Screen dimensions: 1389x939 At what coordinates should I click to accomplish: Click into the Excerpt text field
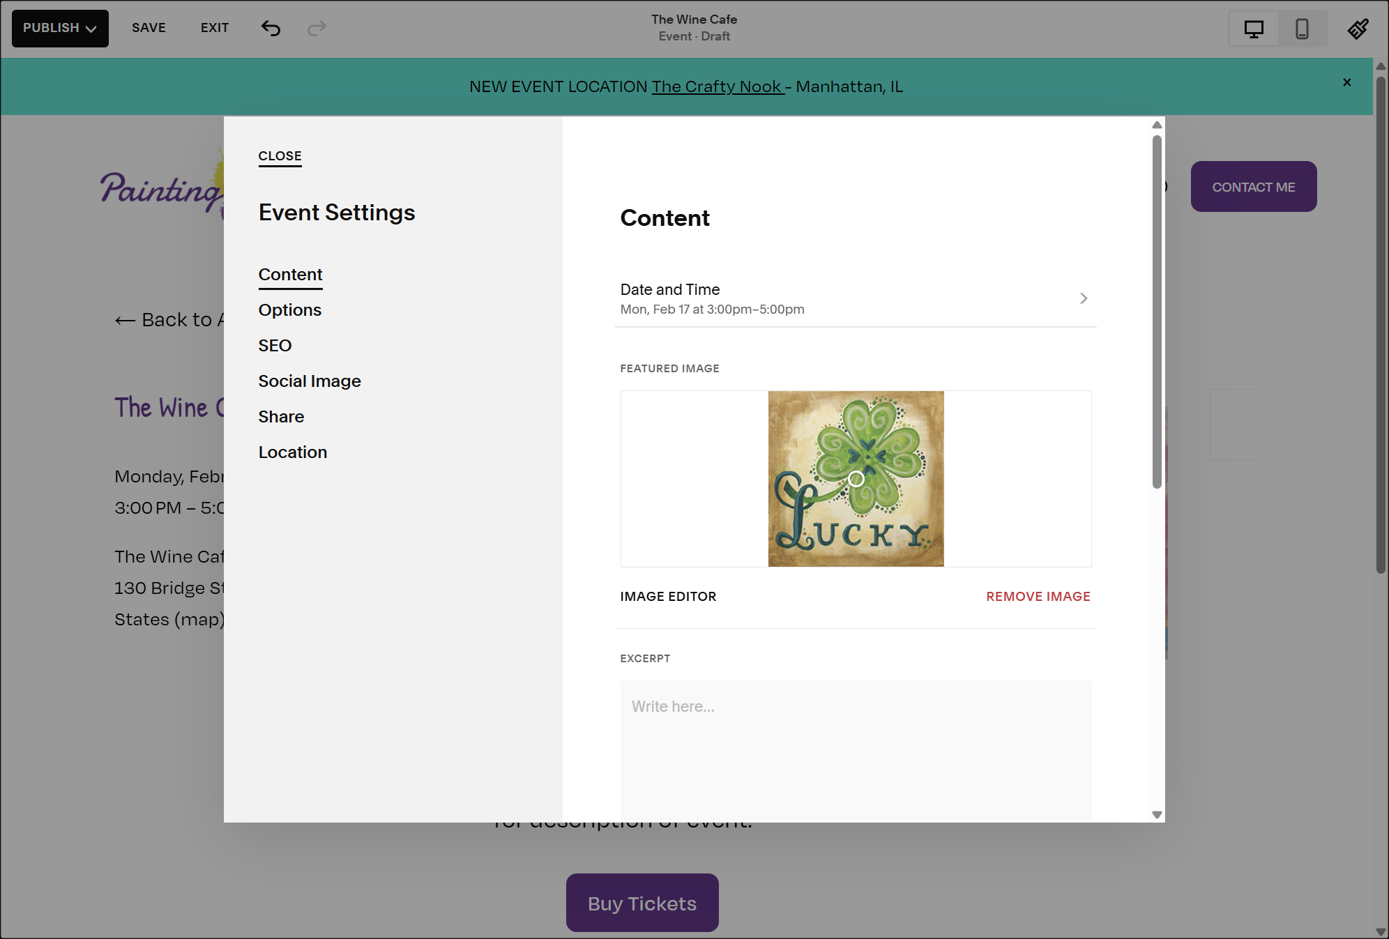[x=856, y=751]
